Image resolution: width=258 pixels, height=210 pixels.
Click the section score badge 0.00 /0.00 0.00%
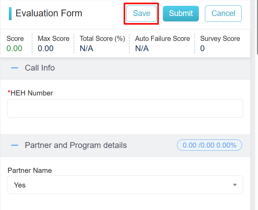209,145
